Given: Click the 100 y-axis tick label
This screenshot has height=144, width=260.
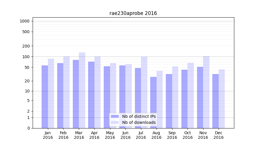Looking at the screenshot, I should point(26,57).
